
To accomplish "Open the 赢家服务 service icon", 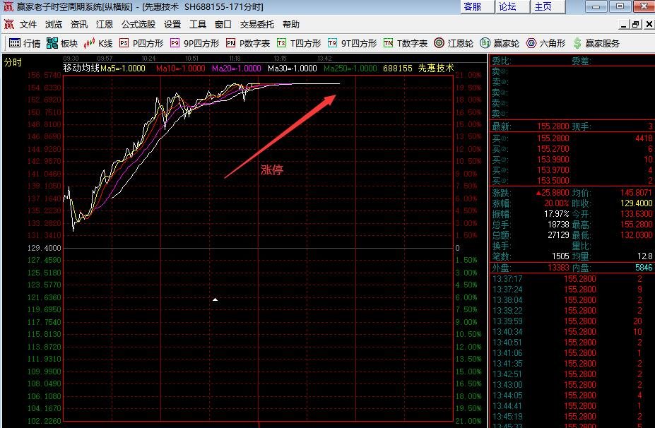I will (577, 43).
